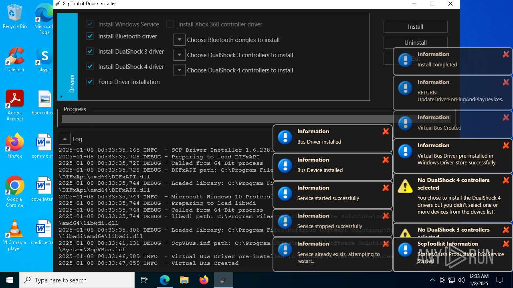Uncheck 'Install DualShock 4 driver'
Screen dimensions: 513x288
[90, 67]
